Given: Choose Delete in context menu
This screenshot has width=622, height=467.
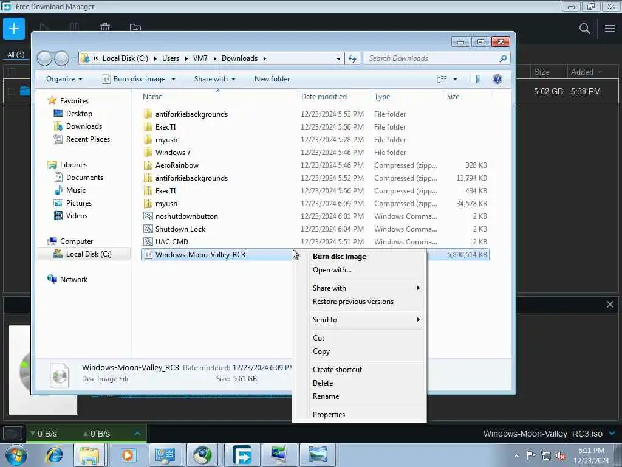Looking at the screenshot, I should (x=360, y=383).
